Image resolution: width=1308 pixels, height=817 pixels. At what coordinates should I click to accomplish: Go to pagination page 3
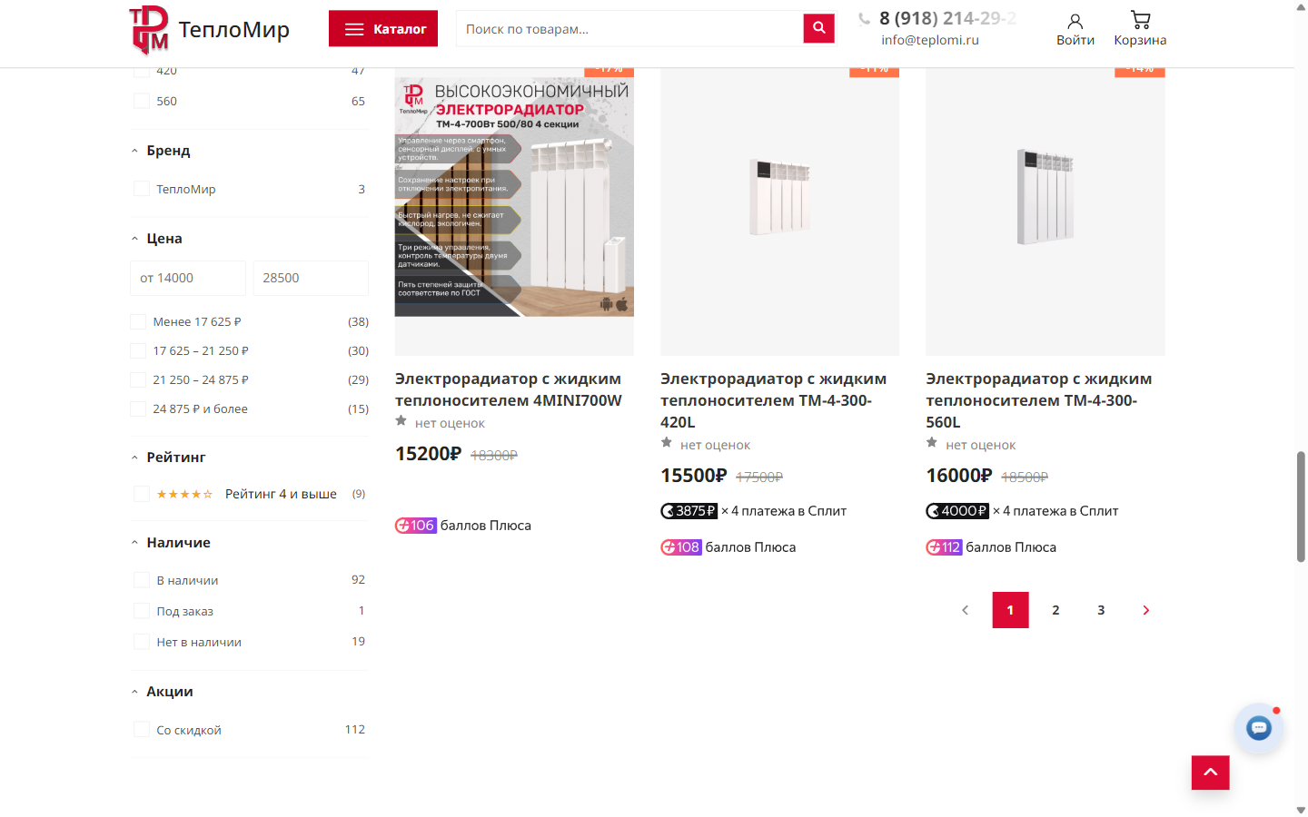pos(1101,610)
